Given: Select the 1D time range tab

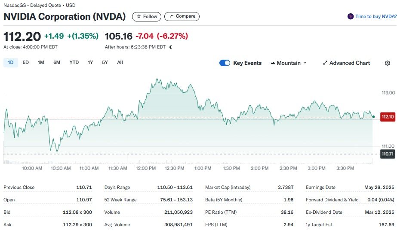Looking at the screenshot, I should (x=11, y=63).
